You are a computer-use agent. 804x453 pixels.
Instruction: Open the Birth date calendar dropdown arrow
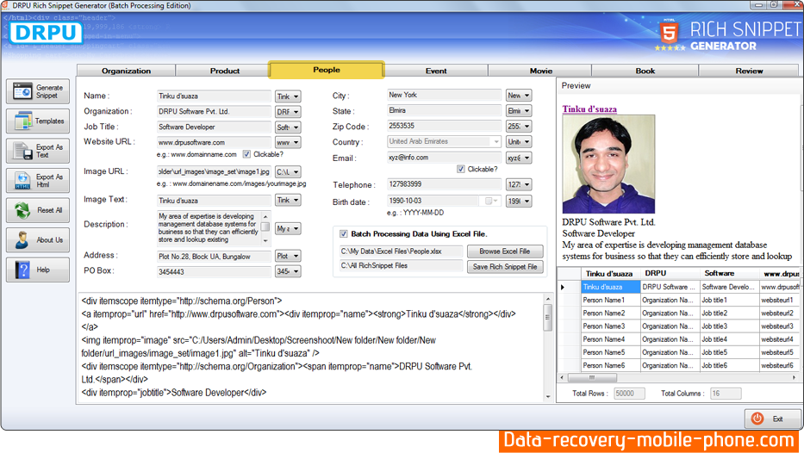coord(495,201)
